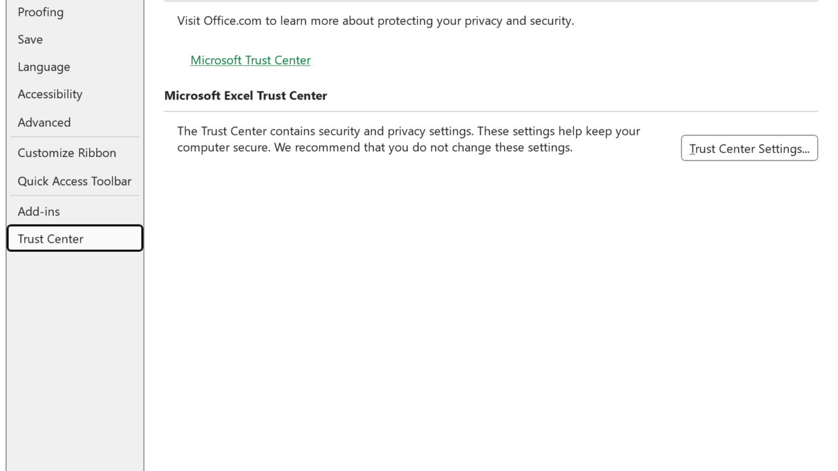Select the Save category in sidebar
Image resolution: width=838 pixels, height=471 pixels.
30,39
